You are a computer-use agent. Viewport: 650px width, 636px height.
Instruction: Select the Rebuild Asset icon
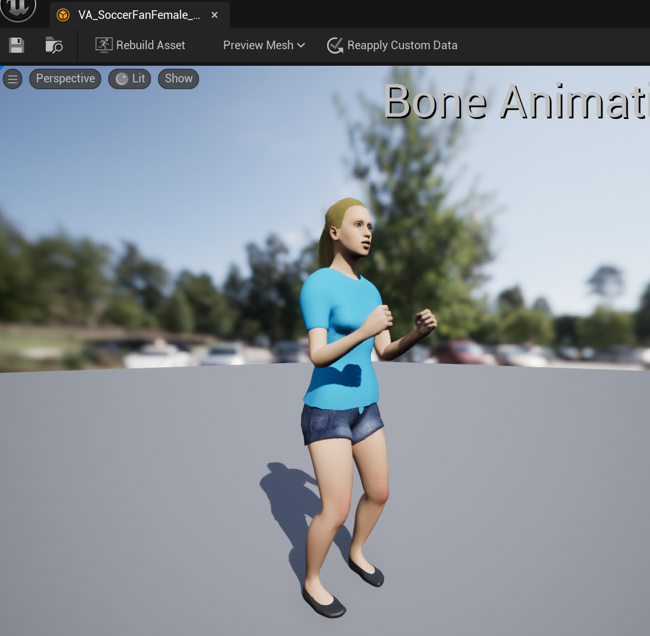coord(104,45)
